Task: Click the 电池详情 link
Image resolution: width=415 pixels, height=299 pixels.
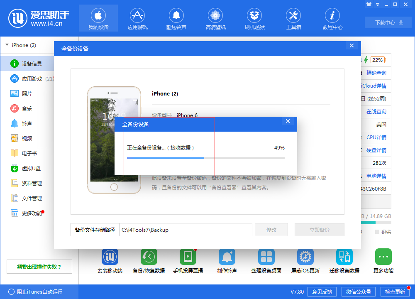Action: click(376, 176)
